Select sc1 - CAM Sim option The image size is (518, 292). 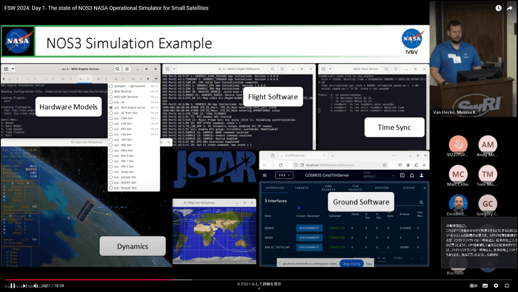[134, 118]
